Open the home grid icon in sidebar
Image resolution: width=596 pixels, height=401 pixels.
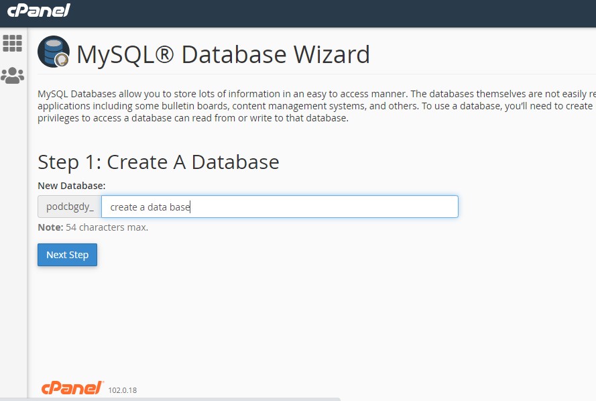coord(13,43)
